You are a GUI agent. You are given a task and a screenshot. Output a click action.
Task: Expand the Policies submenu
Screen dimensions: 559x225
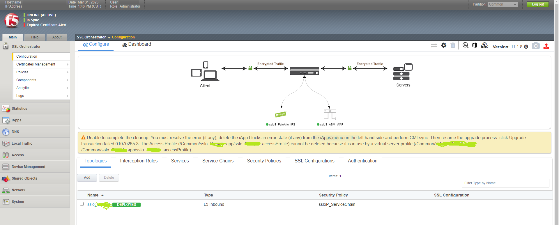coord(41,72)
